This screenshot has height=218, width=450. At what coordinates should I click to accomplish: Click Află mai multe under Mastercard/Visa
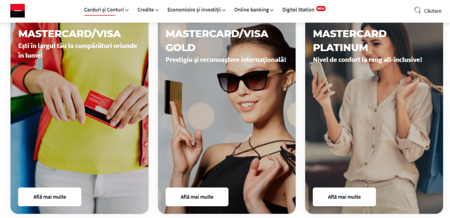(x=50, y=197)
